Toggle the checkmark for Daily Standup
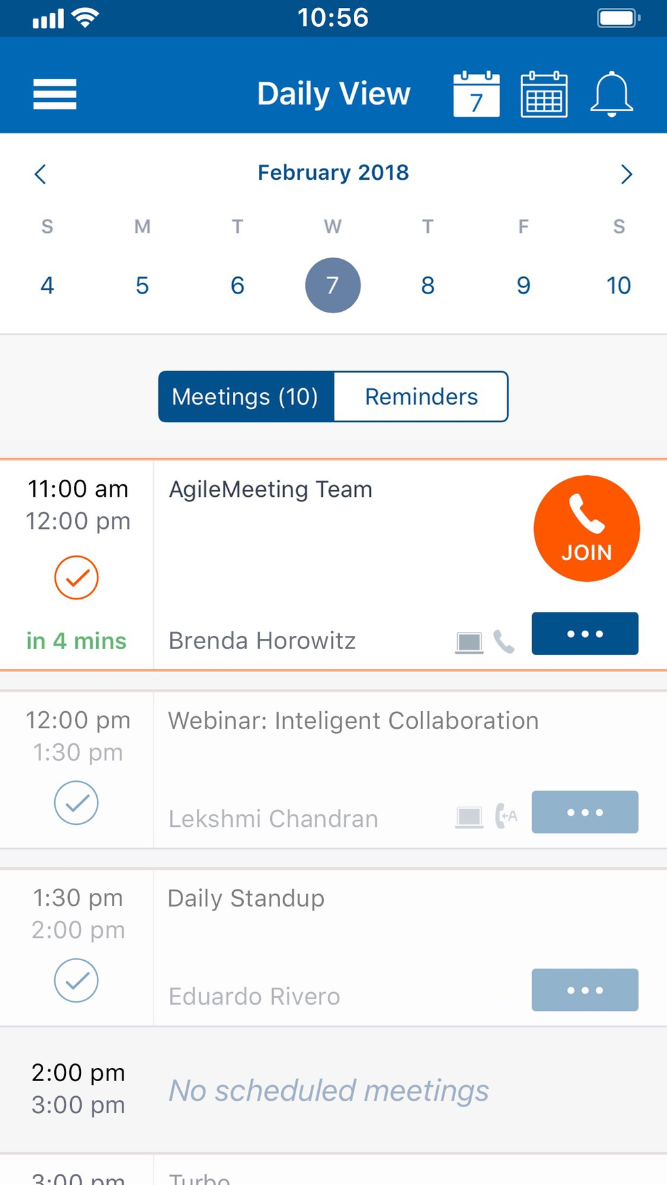The width and height of the screenshot is (667, 1185). (x=77, y=980)
